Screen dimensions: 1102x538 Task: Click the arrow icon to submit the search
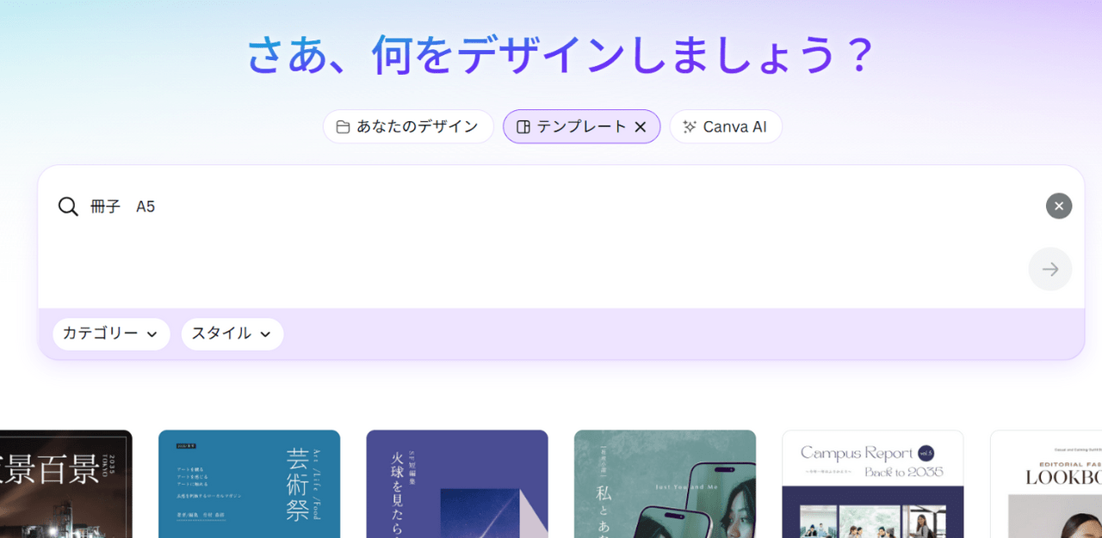coord(1050,269)
